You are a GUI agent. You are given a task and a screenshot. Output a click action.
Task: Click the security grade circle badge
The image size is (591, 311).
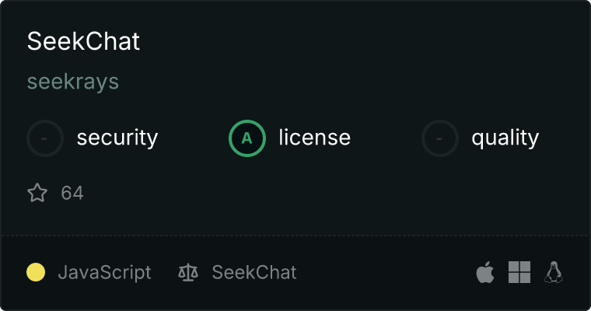click(x=45, y=138)
